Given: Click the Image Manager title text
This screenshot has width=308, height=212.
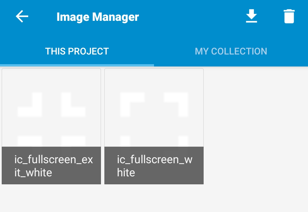Looking at the screenshot, I should (x=98, y=17).
